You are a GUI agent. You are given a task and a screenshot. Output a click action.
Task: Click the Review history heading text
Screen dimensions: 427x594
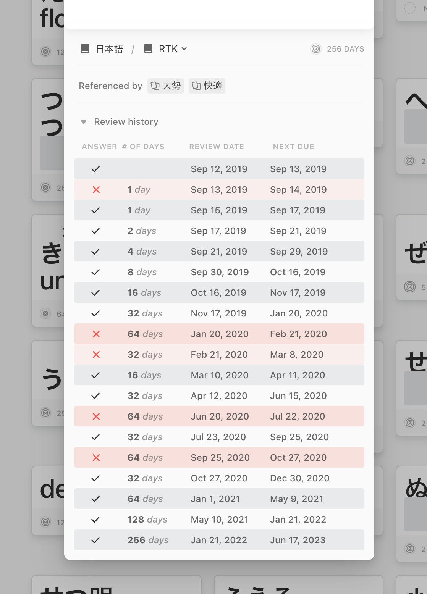pyautogui.click(x=126, y=122)
